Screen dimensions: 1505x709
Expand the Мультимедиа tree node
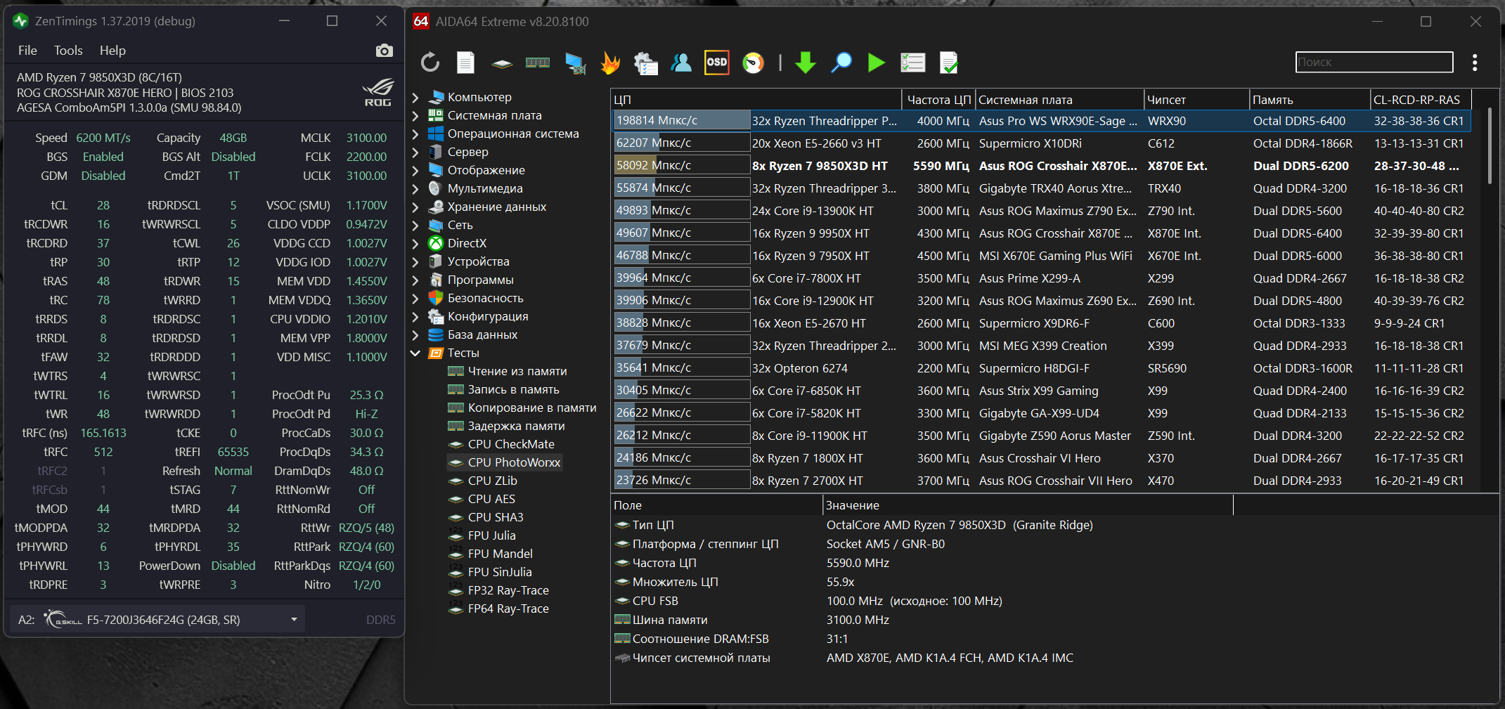[x=415, y=188]
